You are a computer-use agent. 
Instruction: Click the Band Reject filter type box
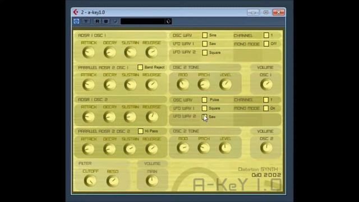(x=140, y=67)
